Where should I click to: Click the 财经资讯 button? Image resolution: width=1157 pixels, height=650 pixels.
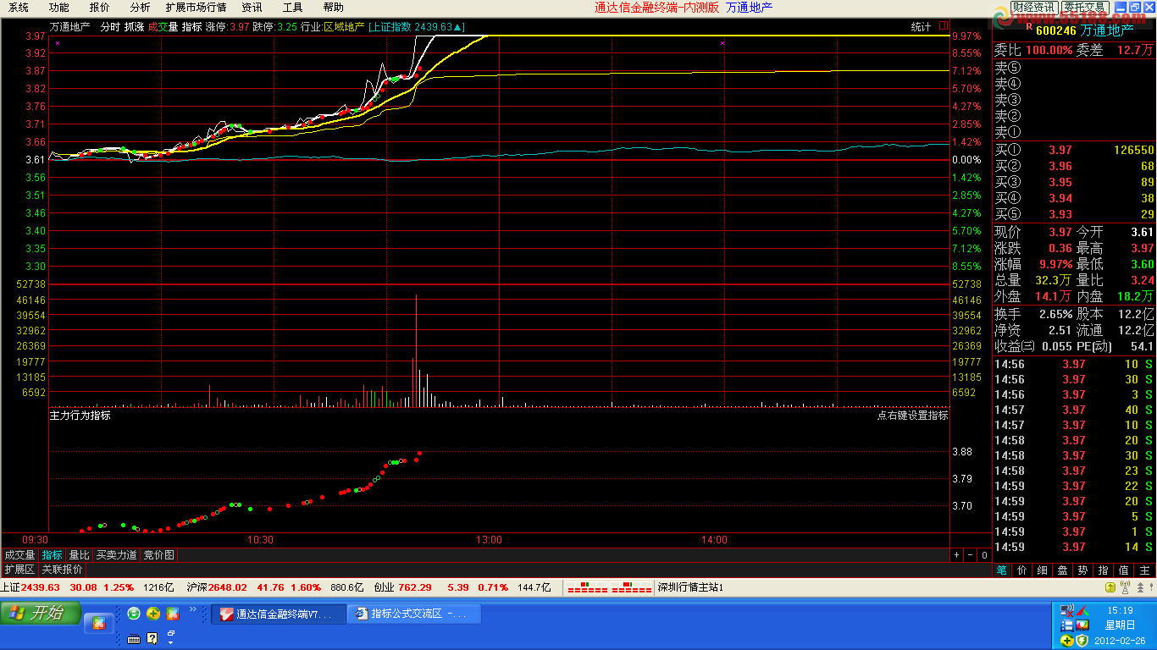pos(1033,7)
